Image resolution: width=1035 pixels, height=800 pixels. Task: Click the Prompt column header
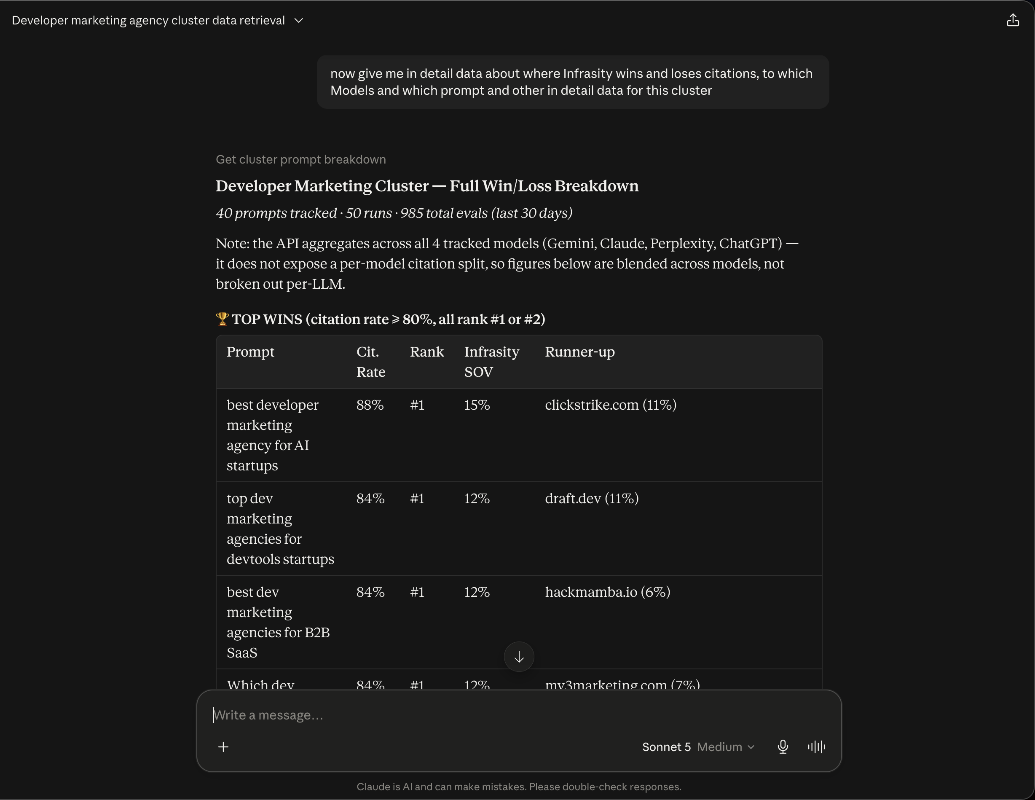tap(251, 352)
